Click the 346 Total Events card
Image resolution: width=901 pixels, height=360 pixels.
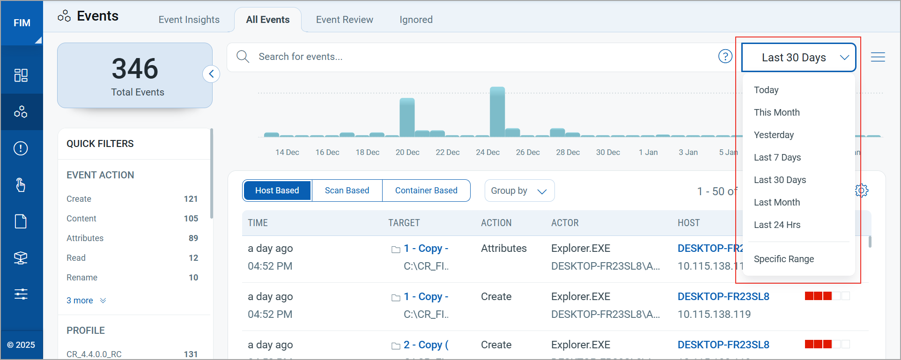tap(135, 75)
